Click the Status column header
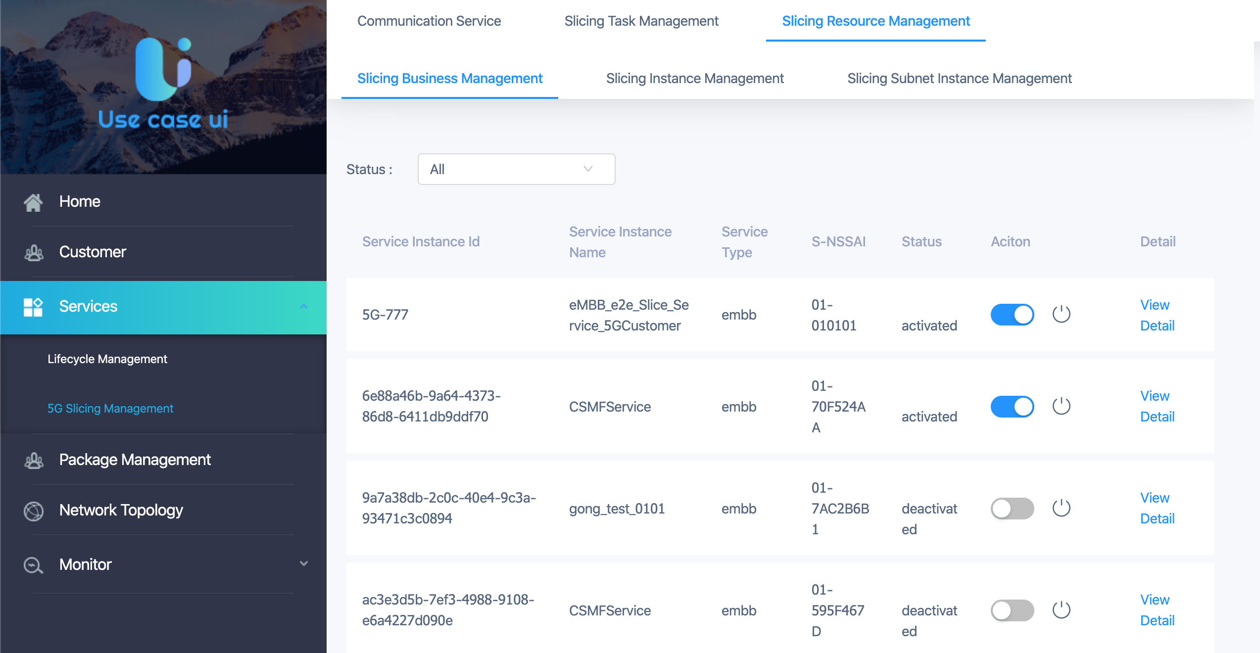 [921, 241]
